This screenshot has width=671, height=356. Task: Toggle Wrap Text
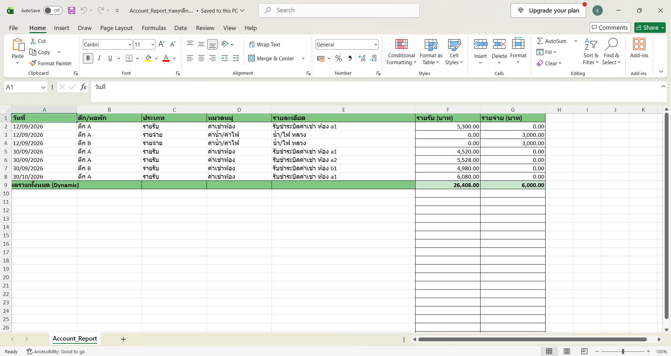[265, 44]
